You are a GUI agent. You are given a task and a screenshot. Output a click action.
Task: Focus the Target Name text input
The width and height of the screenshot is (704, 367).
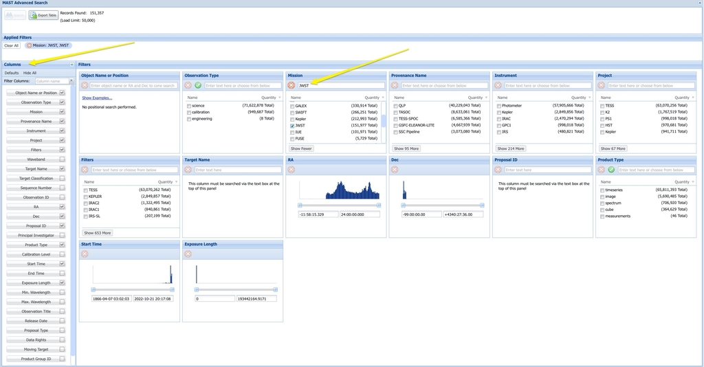(238, 170)
